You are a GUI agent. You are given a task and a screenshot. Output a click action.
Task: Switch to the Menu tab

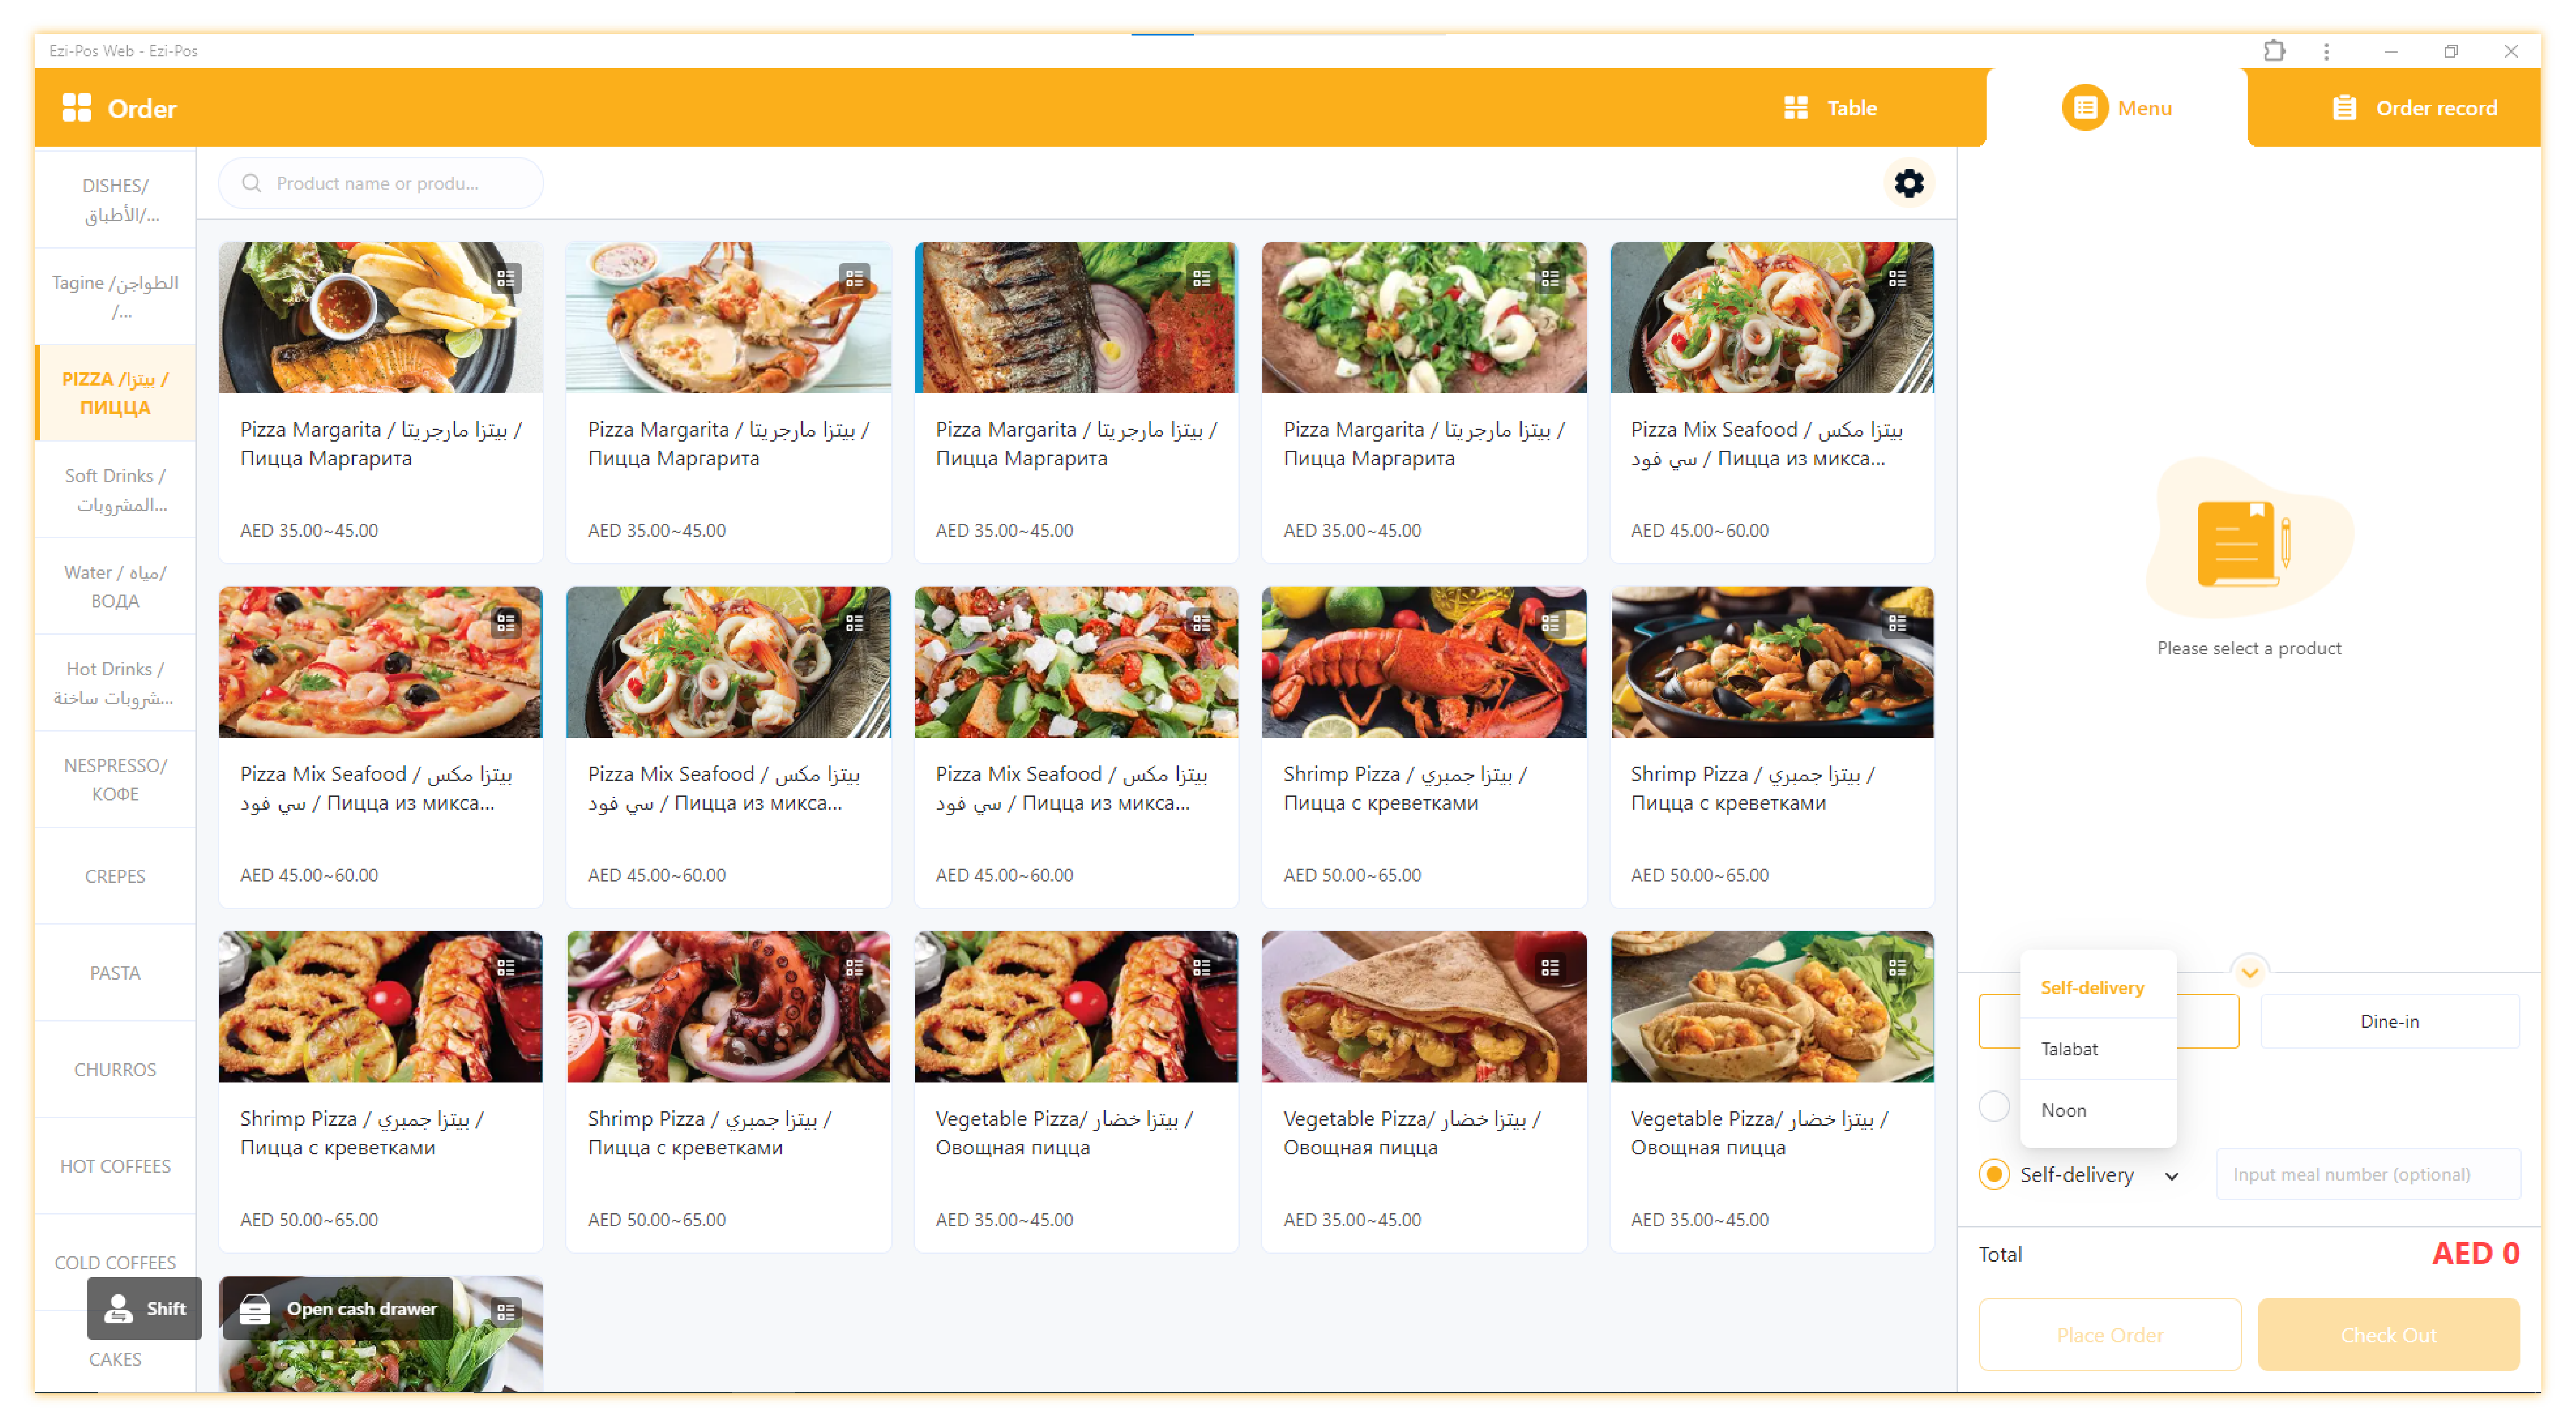coord(2117,108)
